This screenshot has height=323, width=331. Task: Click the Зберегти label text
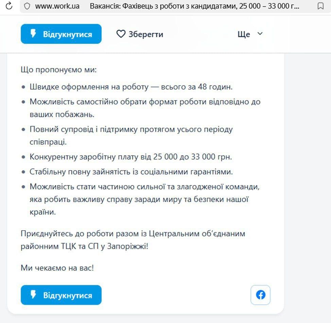coord(146,34)
